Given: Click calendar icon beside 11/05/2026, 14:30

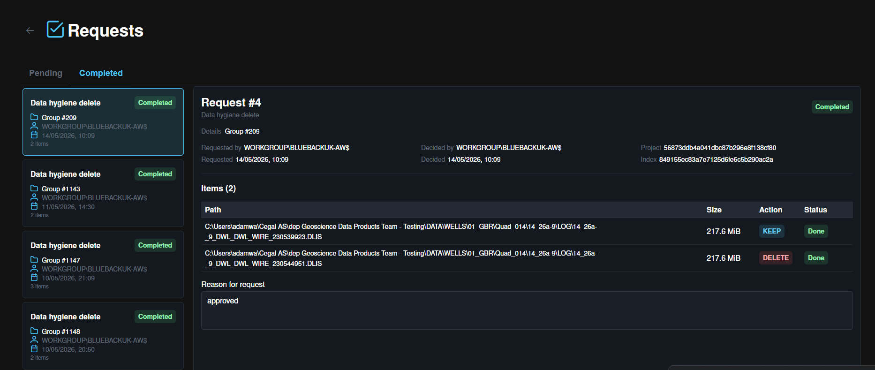Looking at the screenshot, I should pyautogui.click(x=34, y=206).
